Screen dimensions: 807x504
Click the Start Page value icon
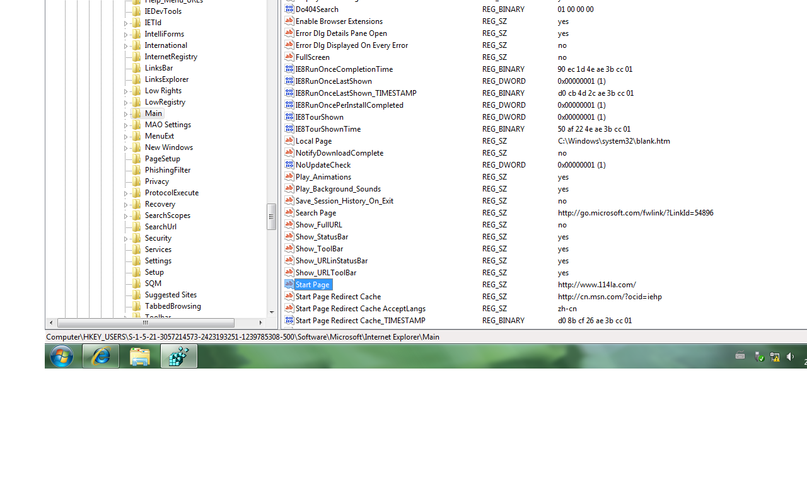289,284
